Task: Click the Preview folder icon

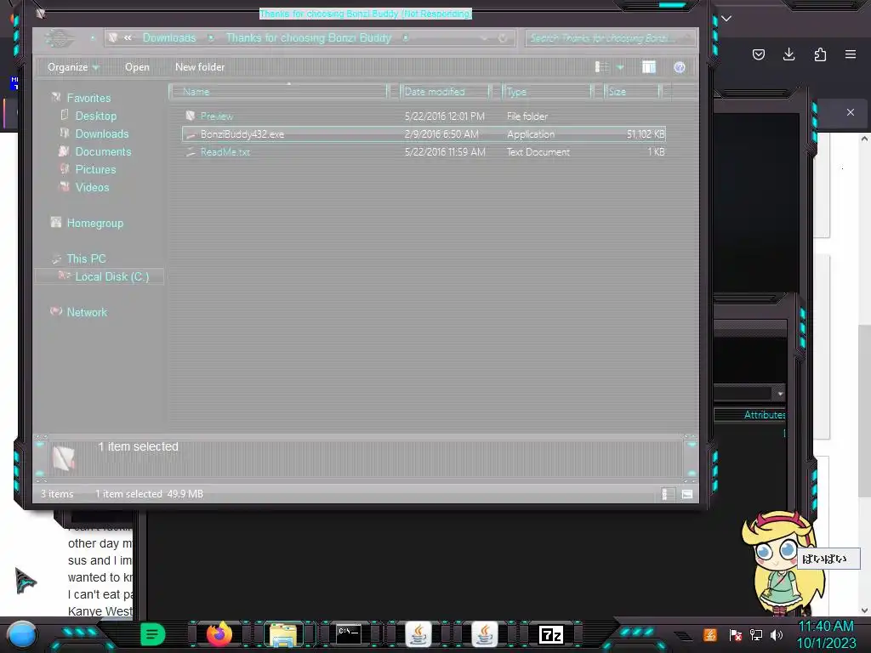Action: pos(191,116)
